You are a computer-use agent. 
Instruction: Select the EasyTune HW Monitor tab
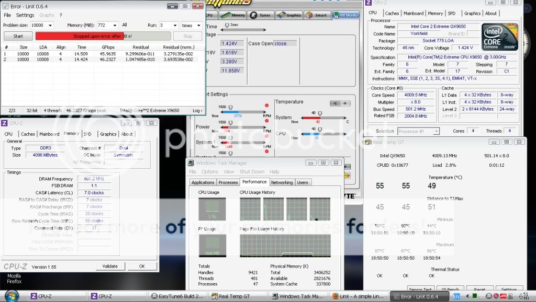pos(346,15)
